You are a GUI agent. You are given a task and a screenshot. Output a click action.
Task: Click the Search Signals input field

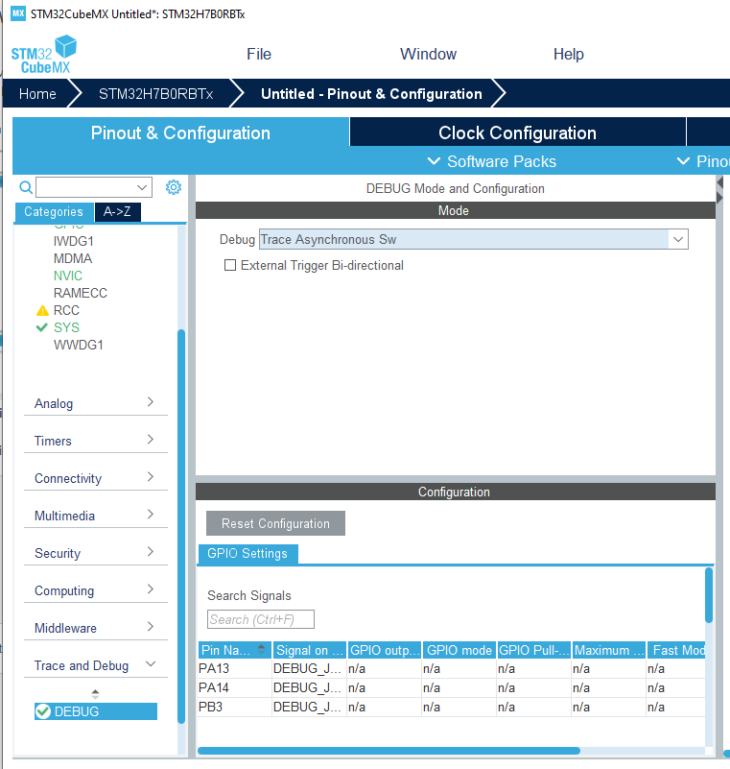pos(261,619)
